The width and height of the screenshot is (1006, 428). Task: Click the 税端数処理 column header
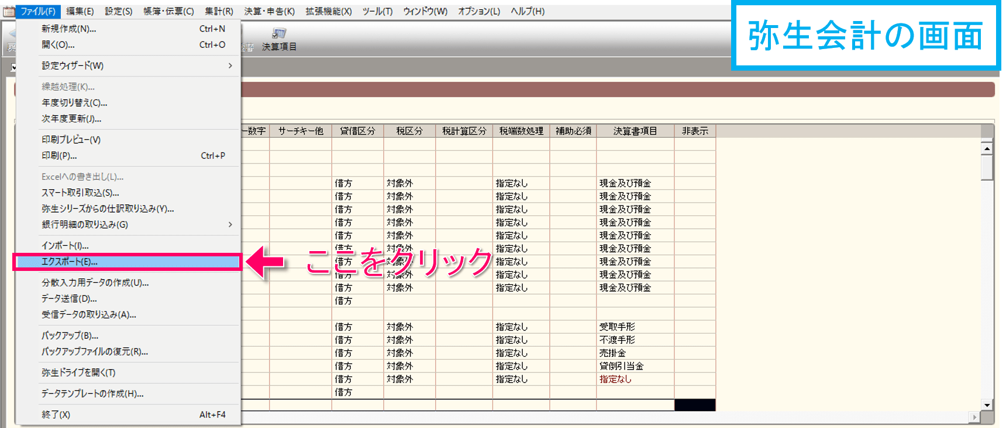coord(521,131)
